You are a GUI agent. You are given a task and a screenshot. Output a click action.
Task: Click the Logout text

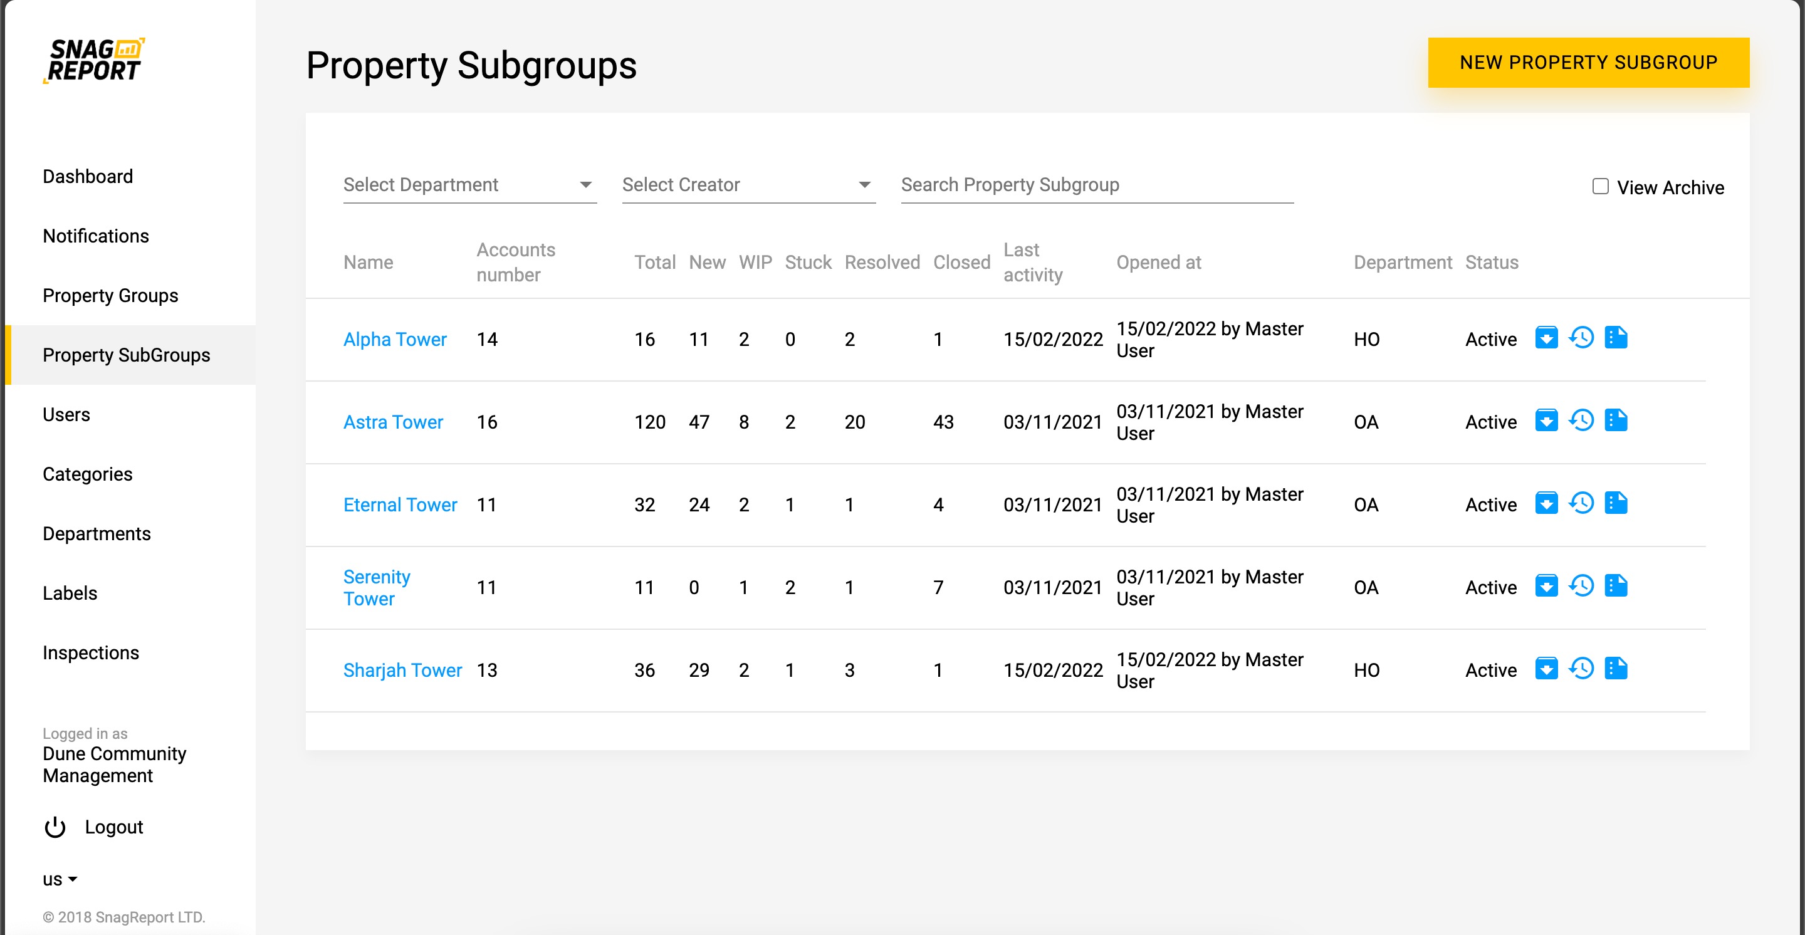tap(113, 827)
